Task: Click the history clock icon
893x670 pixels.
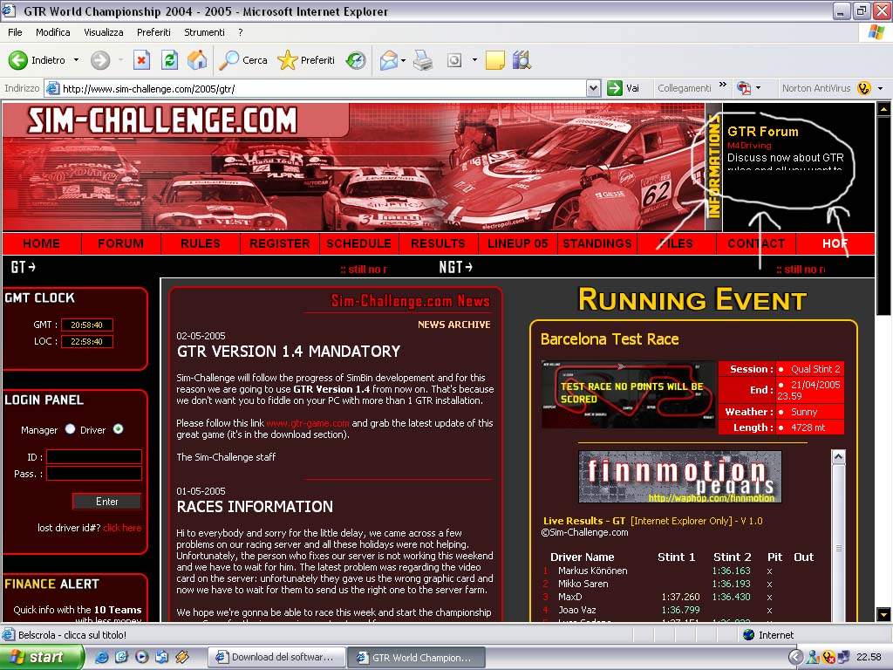Action: click(x=356, y=60)
